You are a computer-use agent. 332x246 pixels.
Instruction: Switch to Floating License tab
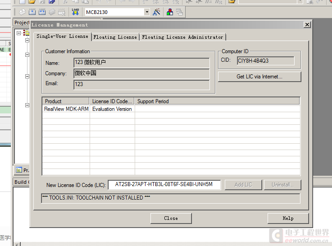coord(115,37)
